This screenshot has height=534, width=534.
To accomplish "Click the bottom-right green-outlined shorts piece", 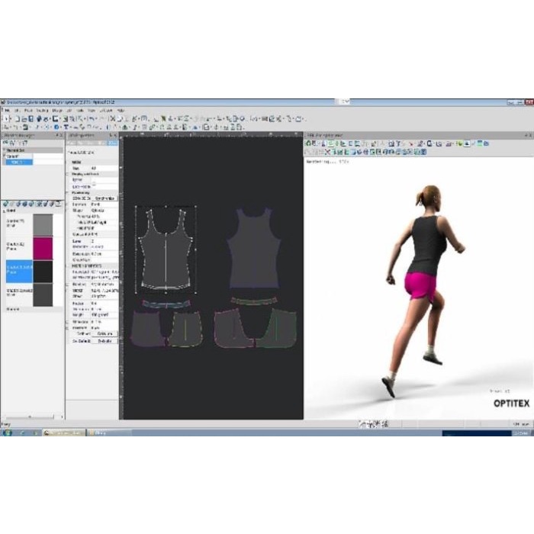I will click(x=278, y=329).
